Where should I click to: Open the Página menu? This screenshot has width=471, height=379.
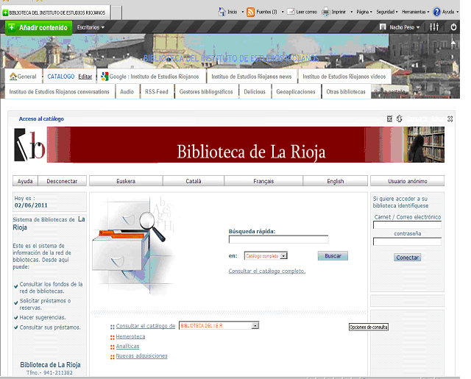[364, 12]
